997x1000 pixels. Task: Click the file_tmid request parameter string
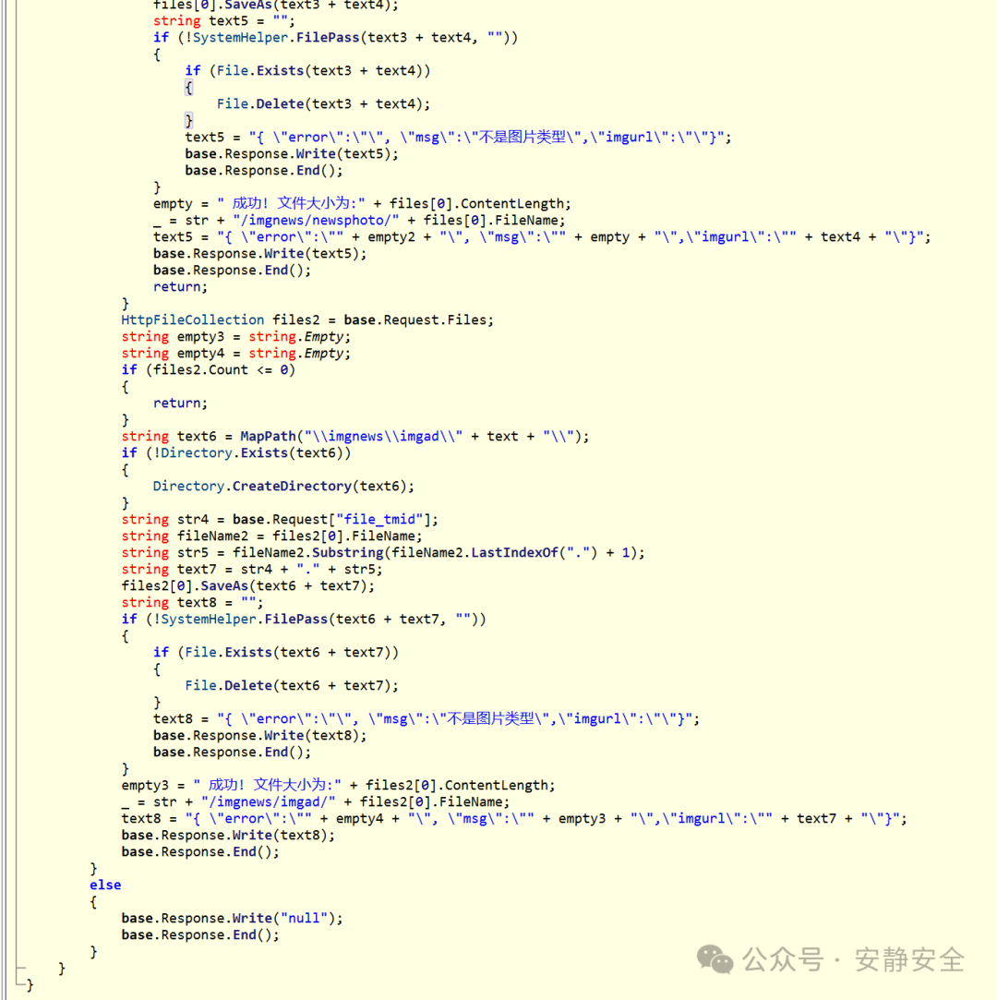[378, 519]
